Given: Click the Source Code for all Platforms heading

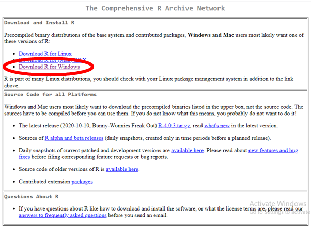Looking at the screenshot, I should 51,94.
